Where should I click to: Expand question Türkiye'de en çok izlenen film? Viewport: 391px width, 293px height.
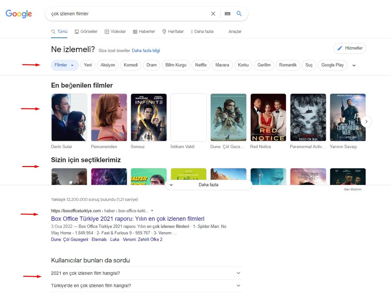point(146,286)
